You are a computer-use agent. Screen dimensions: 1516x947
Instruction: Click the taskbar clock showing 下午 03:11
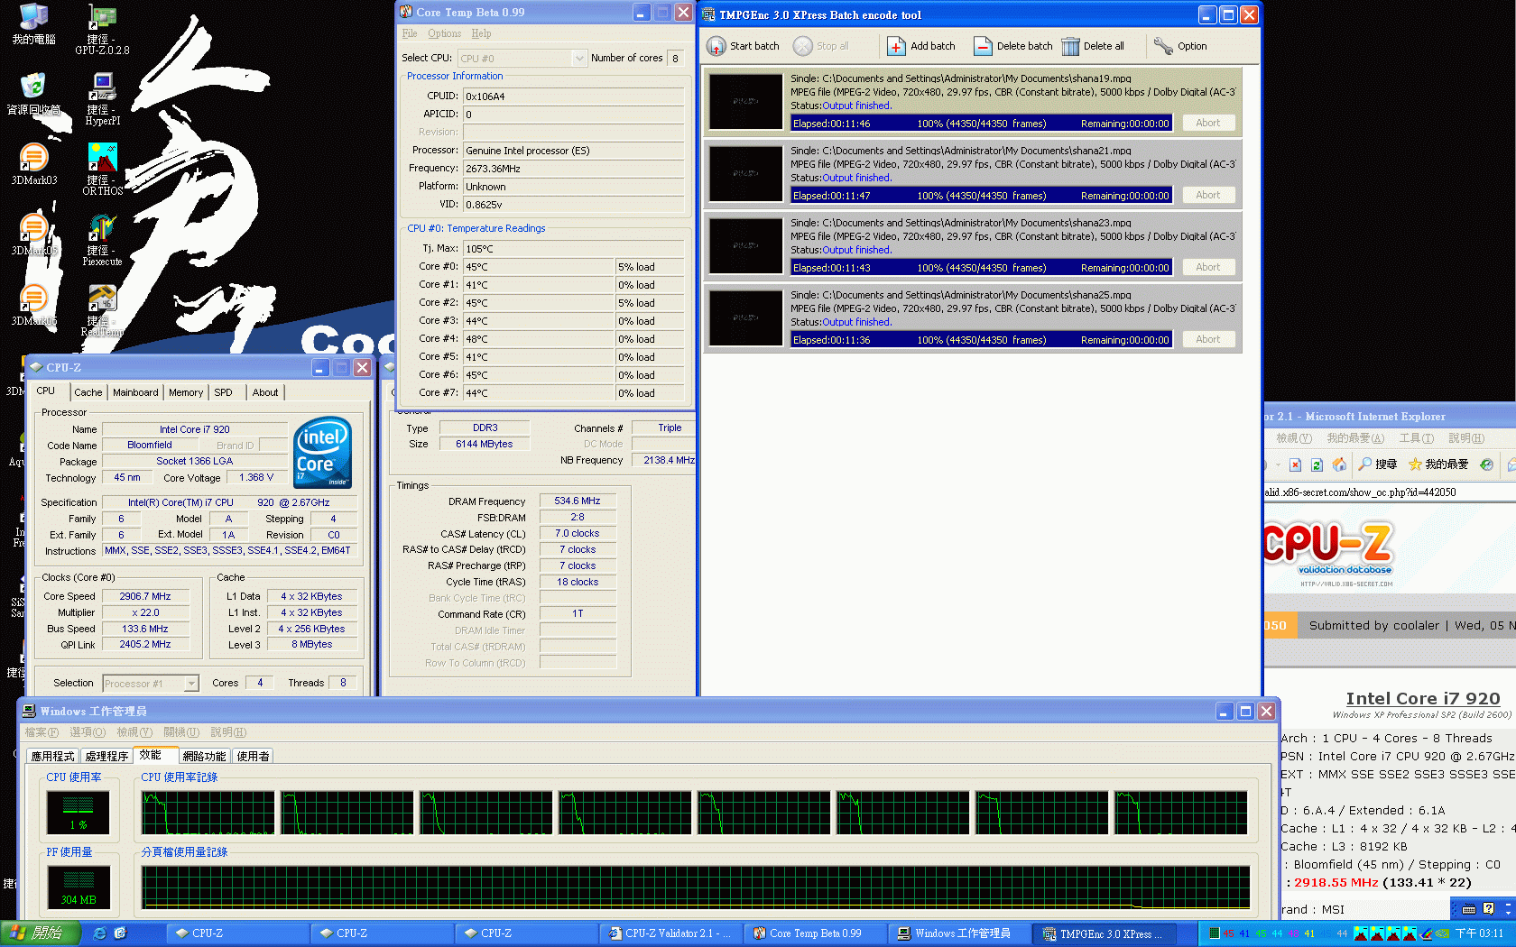coord(1479,933)
